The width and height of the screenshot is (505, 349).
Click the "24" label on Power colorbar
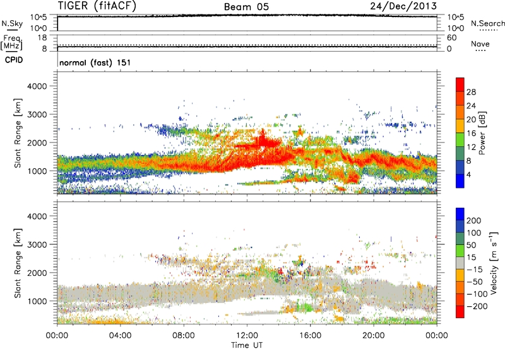coord(471,106)
